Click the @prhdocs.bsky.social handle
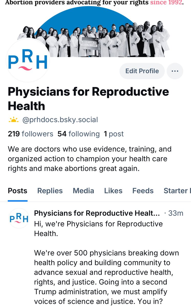Viewport: 191px width, 306px height. tap(60, 120)
